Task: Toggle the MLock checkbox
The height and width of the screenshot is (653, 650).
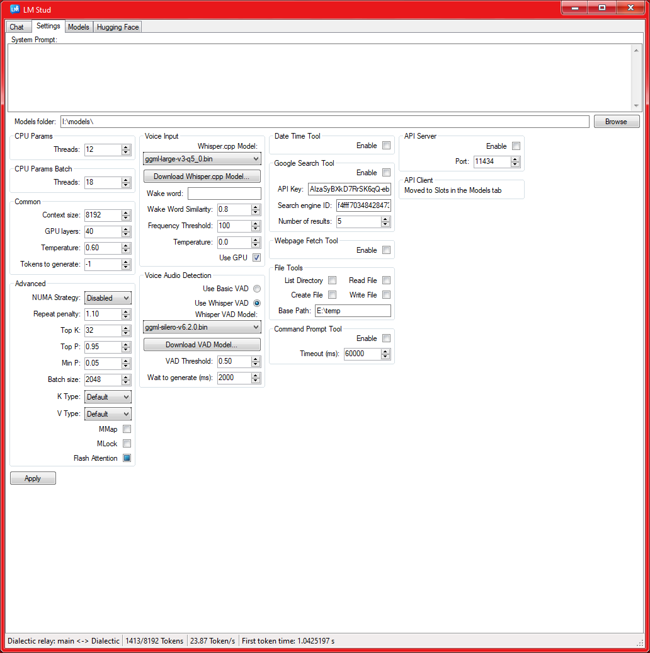Action: (127, 444)
